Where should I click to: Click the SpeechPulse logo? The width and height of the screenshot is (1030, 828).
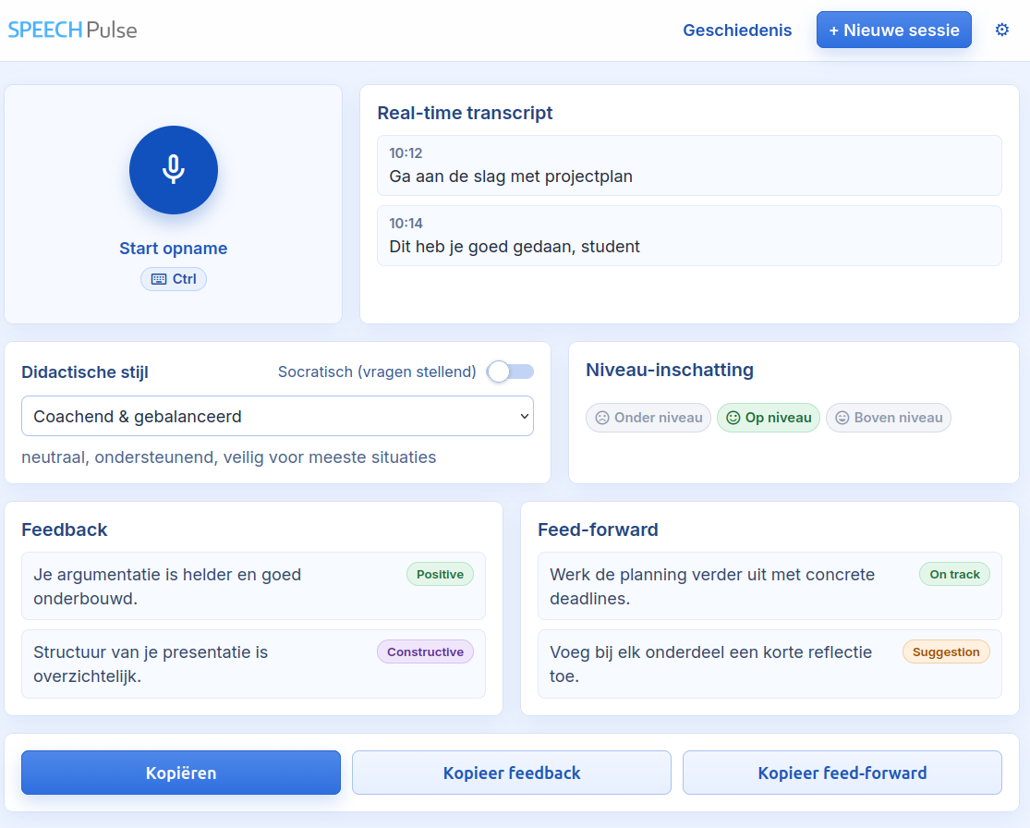[72, 30]
